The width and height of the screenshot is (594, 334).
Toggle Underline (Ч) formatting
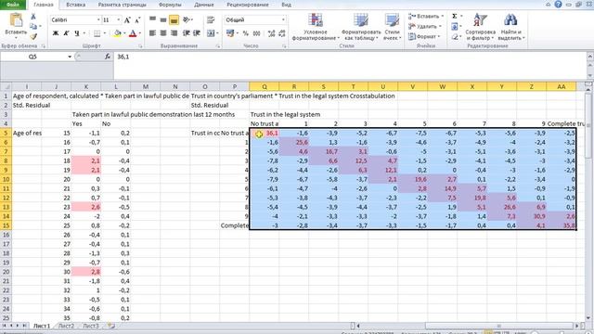click(77, 33)
